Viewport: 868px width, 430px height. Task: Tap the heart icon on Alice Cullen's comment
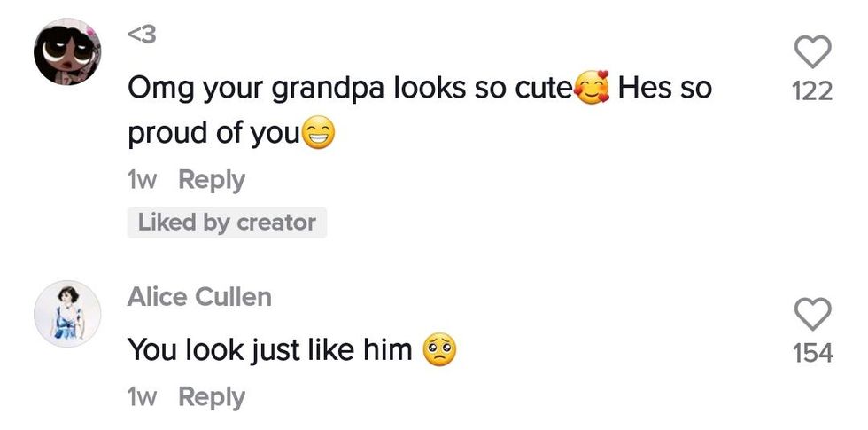pos(813,314)
